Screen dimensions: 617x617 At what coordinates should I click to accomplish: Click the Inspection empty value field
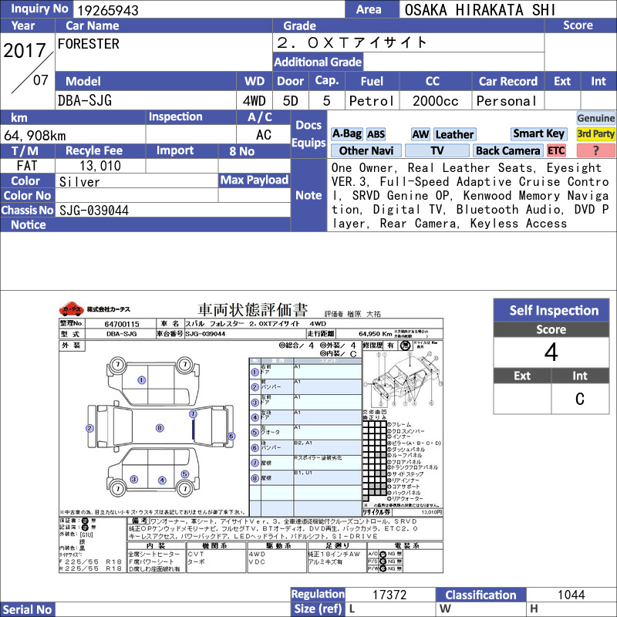click(190, 134)
